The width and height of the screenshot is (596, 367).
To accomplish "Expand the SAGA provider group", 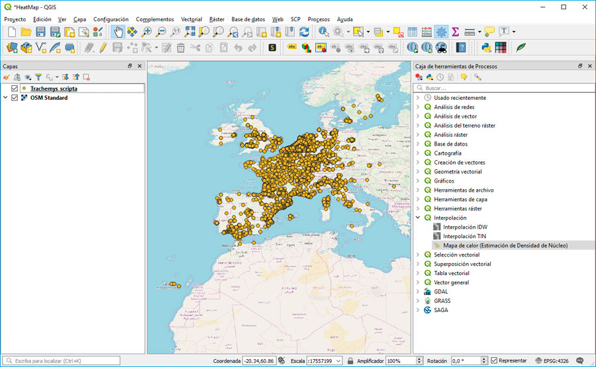I will point(418,310).
